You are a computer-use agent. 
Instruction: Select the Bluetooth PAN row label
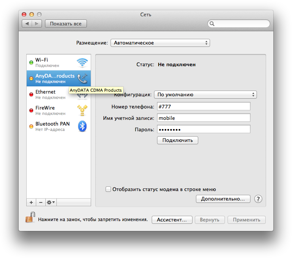[53, 124]
